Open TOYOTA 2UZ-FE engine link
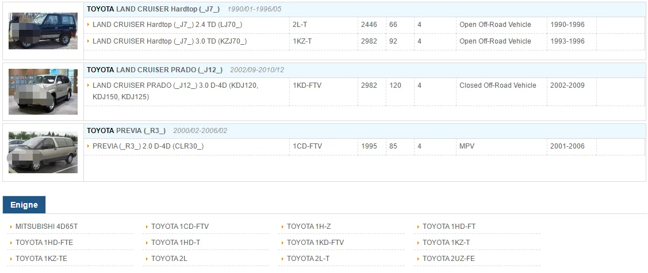Screen dimensions: 648x273 click(448, 259)
